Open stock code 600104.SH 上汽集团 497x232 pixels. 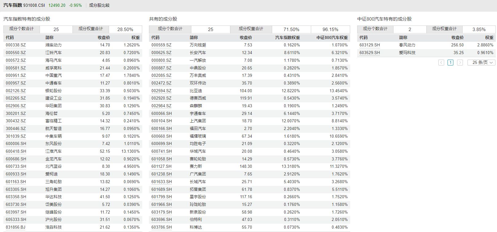point(162,121)
